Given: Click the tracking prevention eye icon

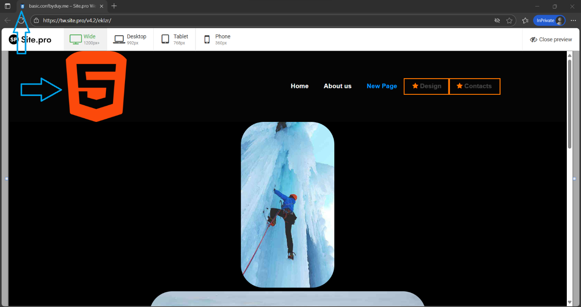Looking at the screenshot, I should 497,21.
